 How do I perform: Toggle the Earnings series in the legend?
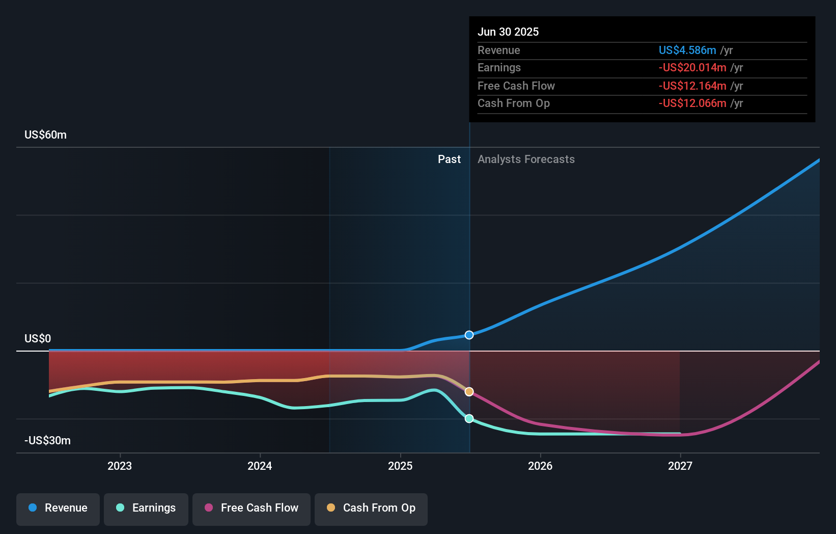pyautogui.click(x=146, y=508)
